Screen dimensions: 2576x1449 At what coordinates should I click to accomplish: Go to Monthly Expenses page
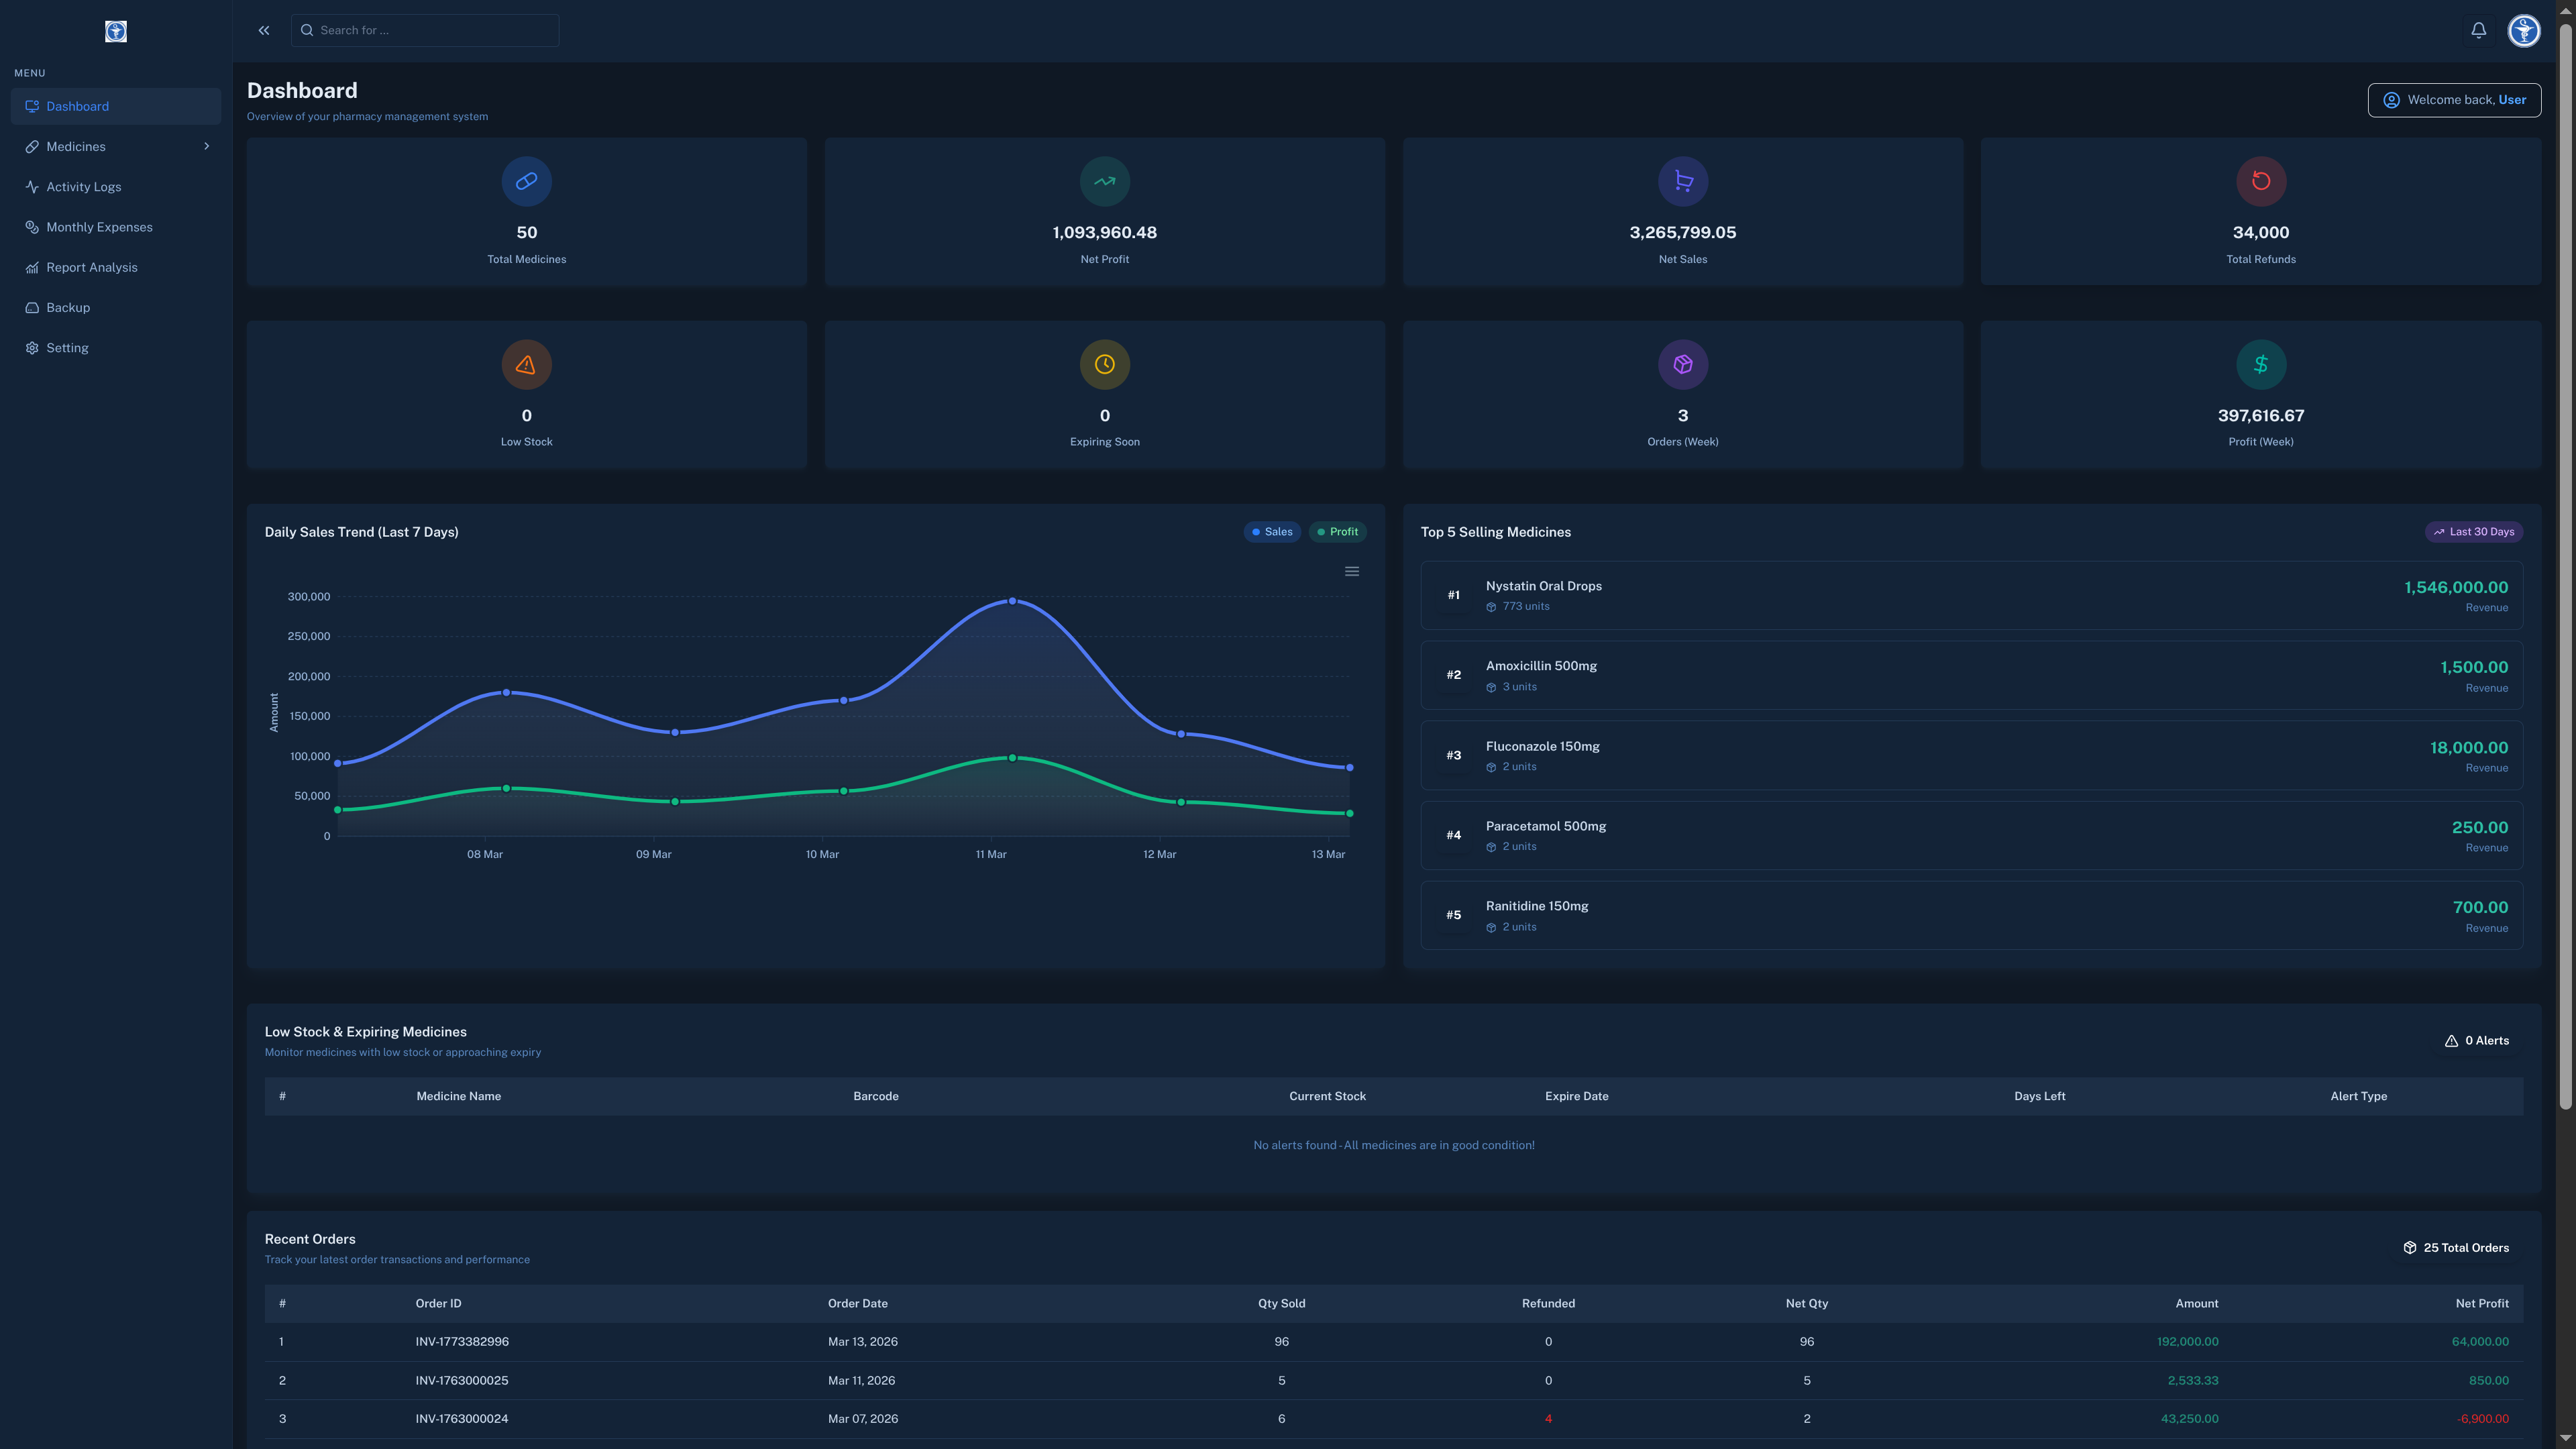[x=99, y=227]
